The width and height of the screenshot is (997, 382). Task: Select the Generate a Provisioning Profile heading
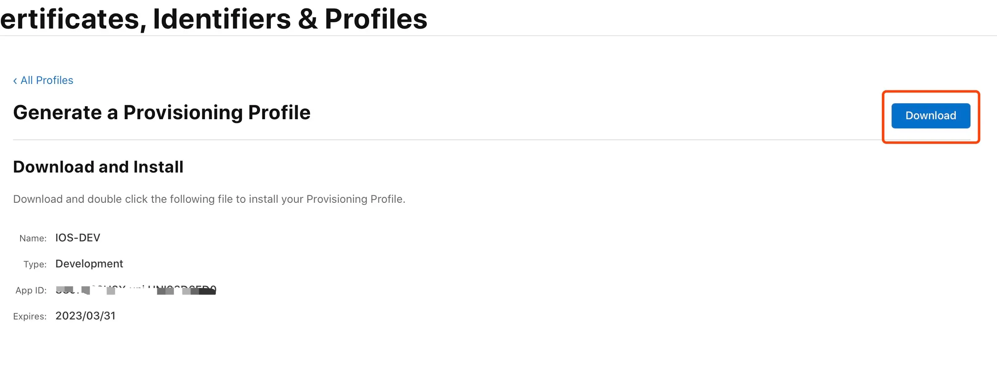tap(162, 113)
